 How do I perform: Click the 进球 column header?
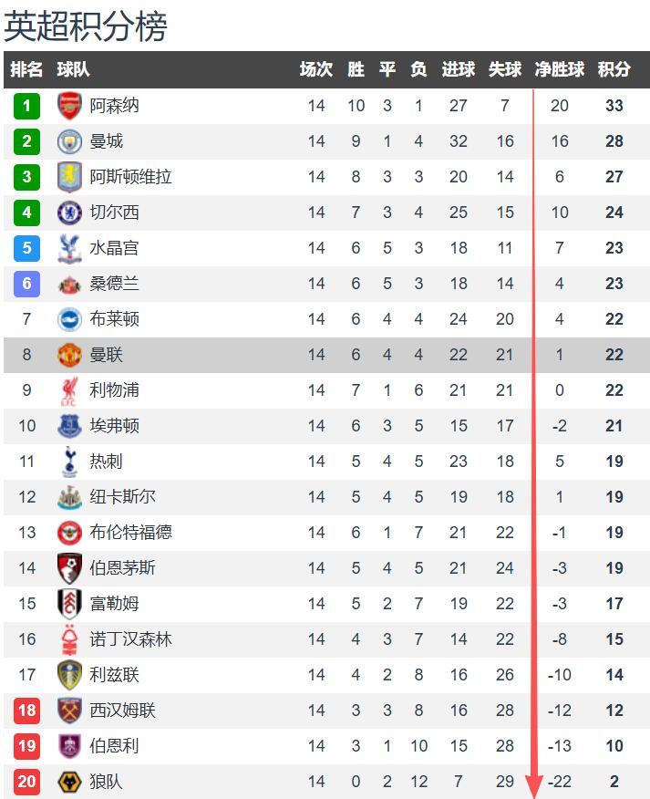coord(458,69)
